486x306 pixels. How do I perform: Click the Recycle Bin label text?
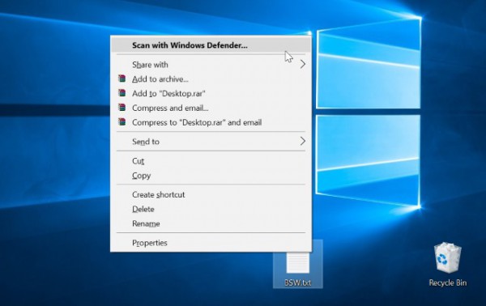tap(448, 283)
